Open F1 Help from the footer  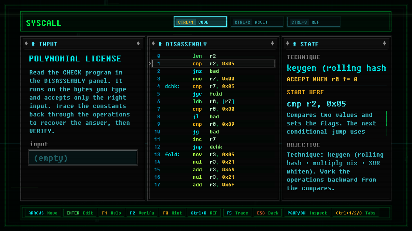click(x=111, y=213)
